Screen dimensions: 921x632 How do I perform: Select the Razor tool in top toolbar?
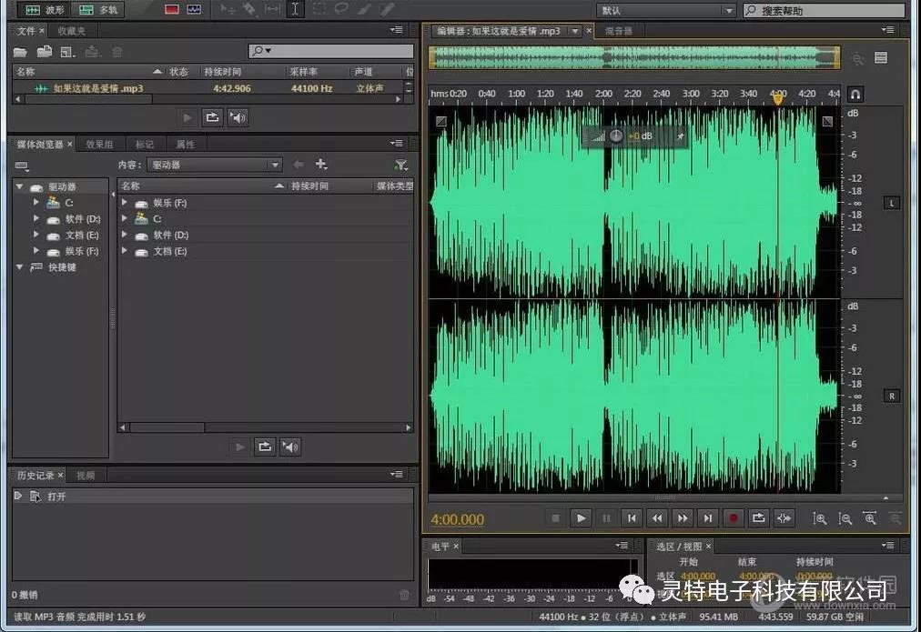click(249, 9)
